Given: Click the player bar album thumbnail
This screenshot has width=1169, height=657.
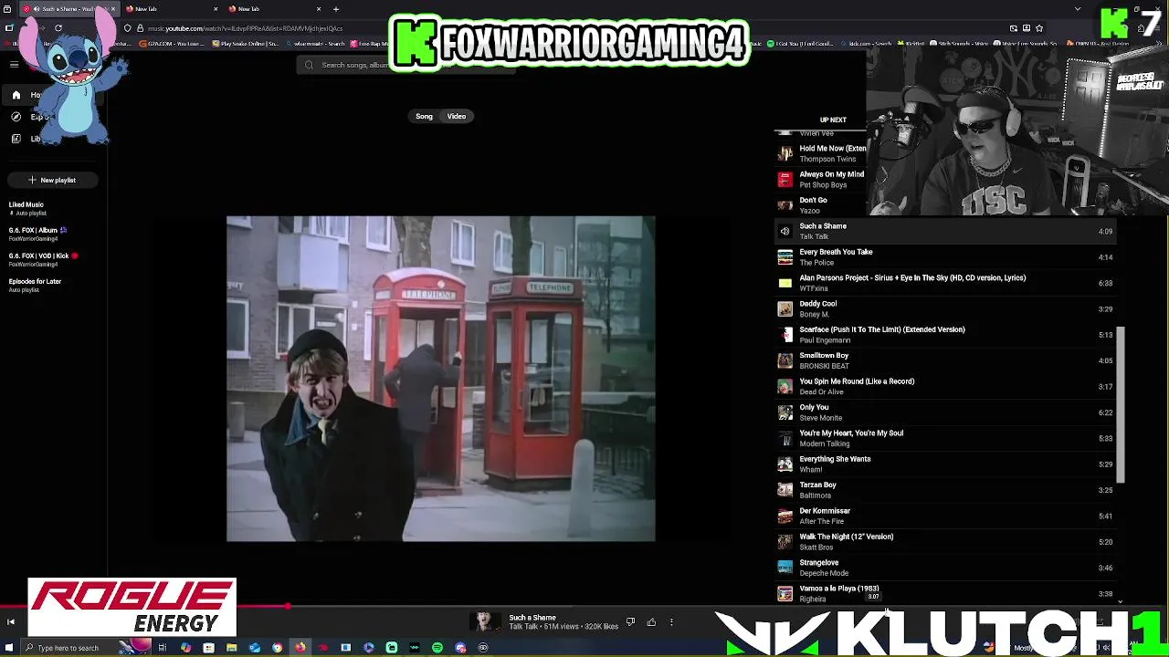Looking at the screenshot, I should pyautogui.click(x=485, y=622).
